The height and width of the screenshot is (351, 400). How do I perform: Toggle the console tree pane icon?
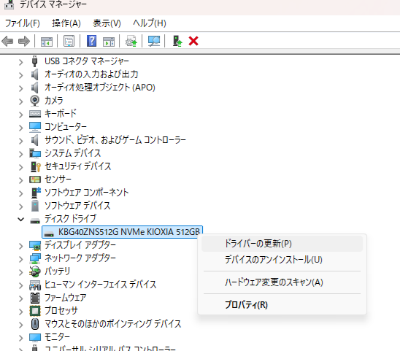click(47, 41)
